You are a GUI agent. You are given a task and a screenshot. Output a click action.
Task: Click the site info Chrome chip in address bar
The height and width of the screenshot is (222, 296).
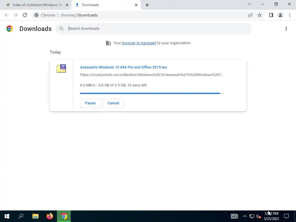(45, 15)
